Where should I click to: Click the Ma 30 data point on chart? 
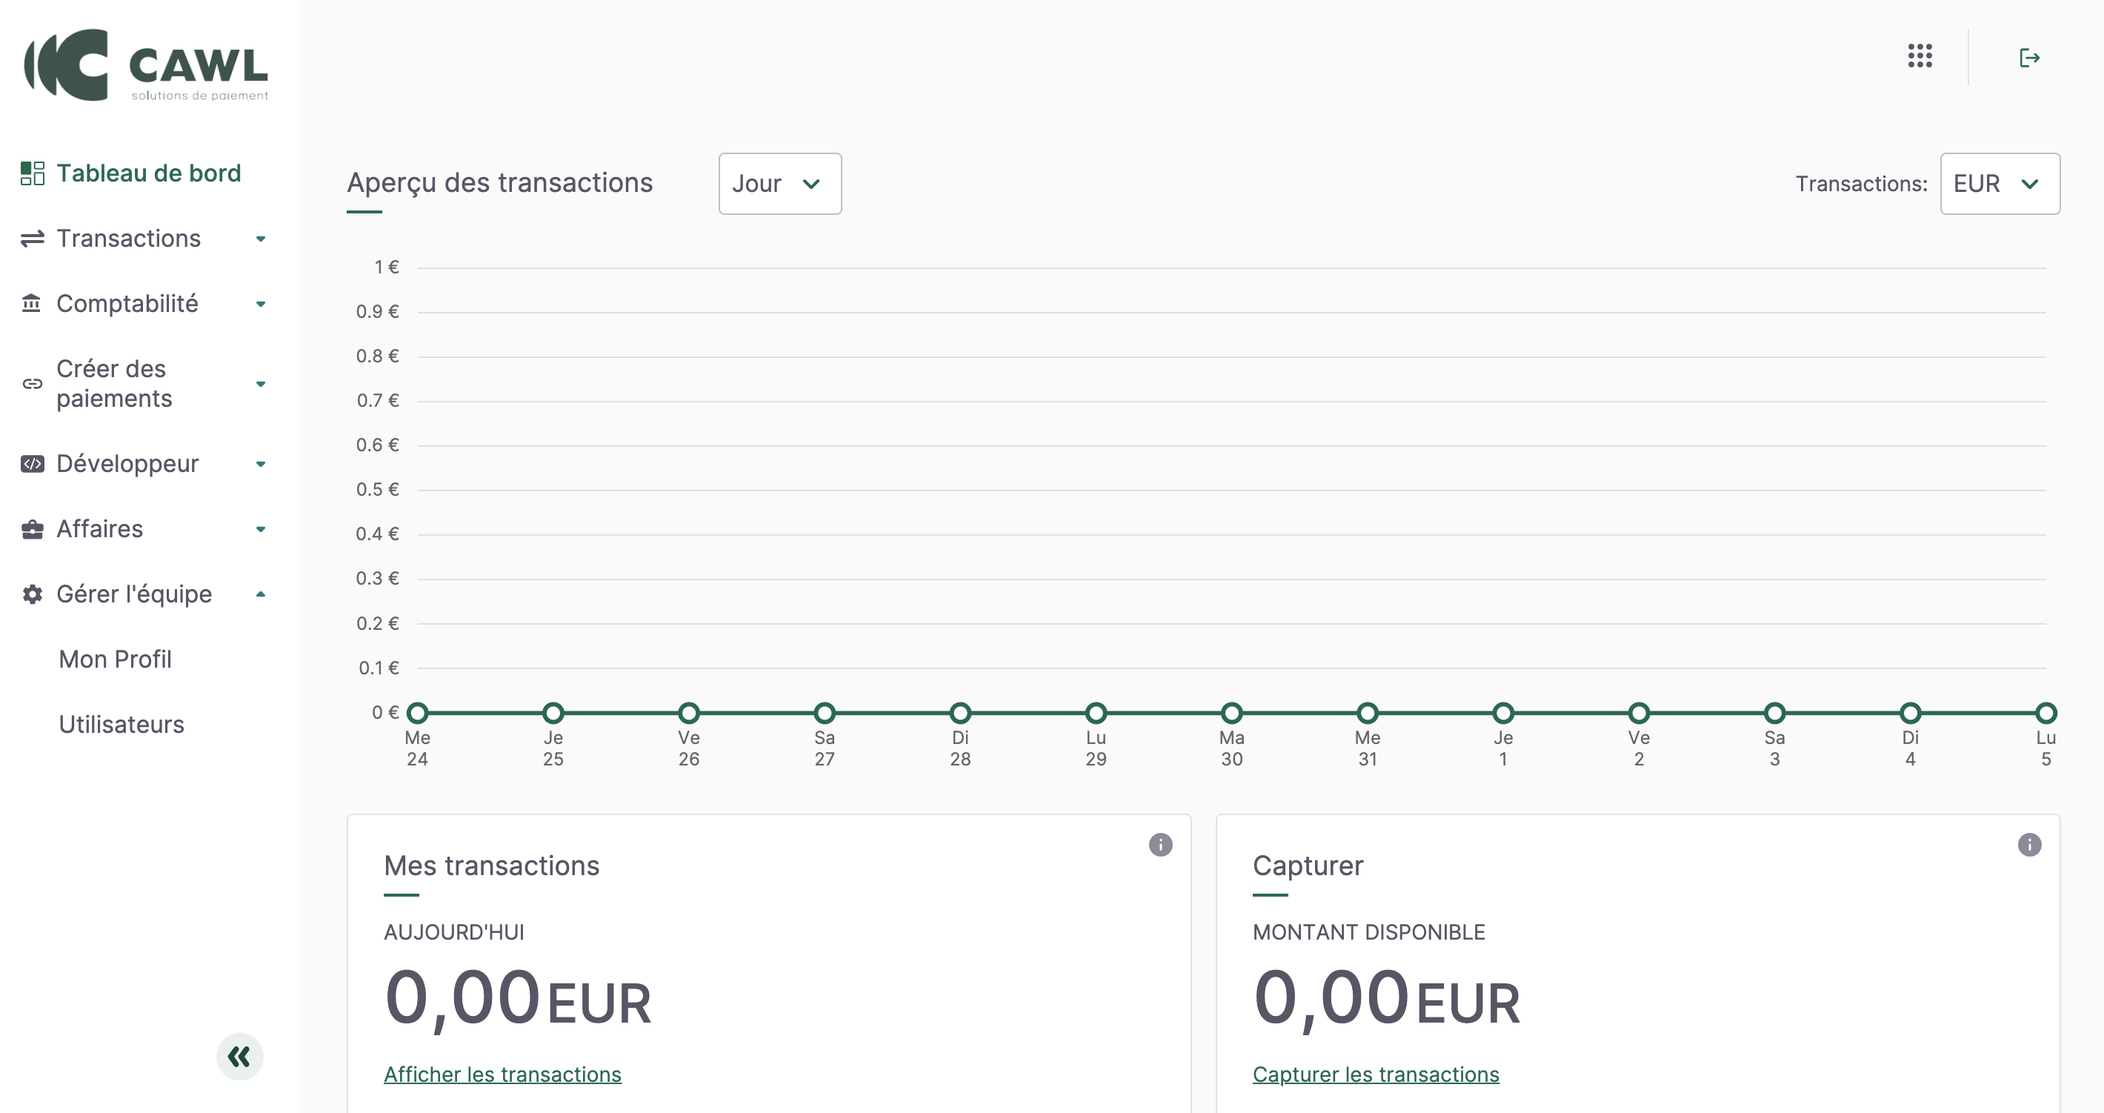coord(1232,713)
